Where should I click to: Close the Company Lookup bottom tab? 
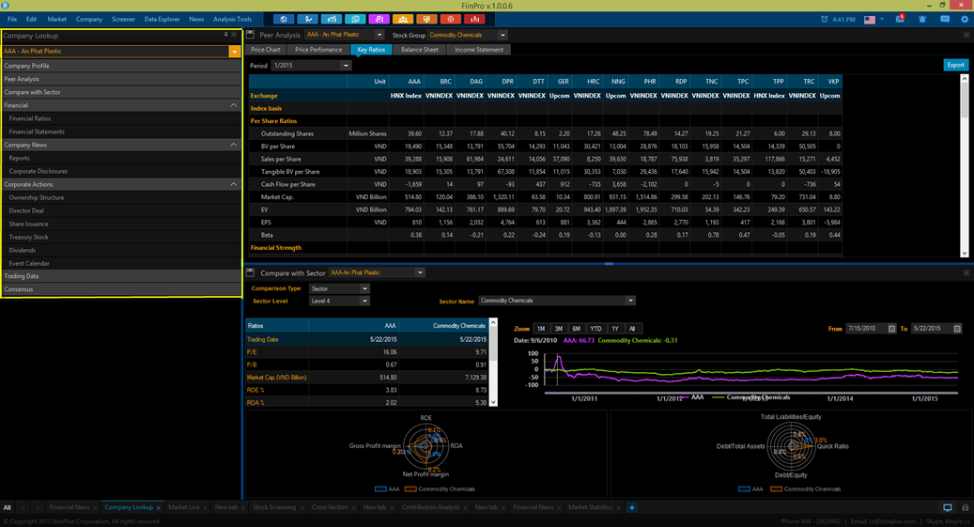159,507
